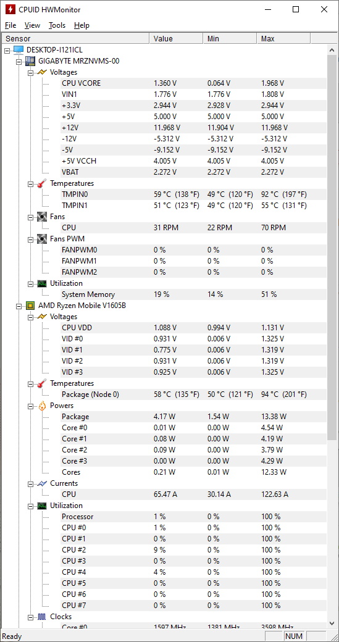Viewport: 339px width, 642px height.
Task: Click the Currents waveform icon
Action: click(42, 483)
